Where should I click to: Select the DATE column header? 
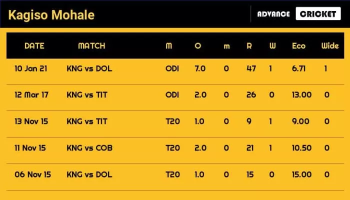coord(34,46)
